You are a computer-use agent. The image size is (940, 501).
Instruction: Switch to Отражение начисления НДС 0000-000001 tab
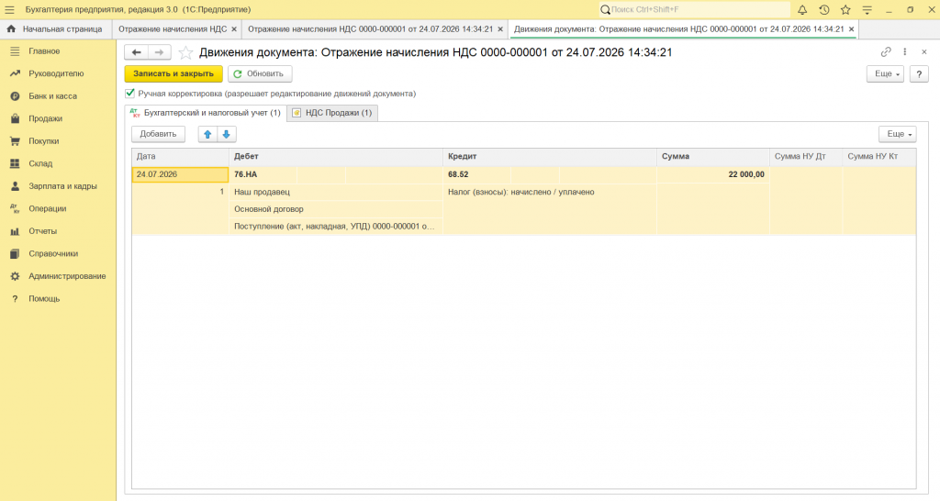(x=371, y=28)
